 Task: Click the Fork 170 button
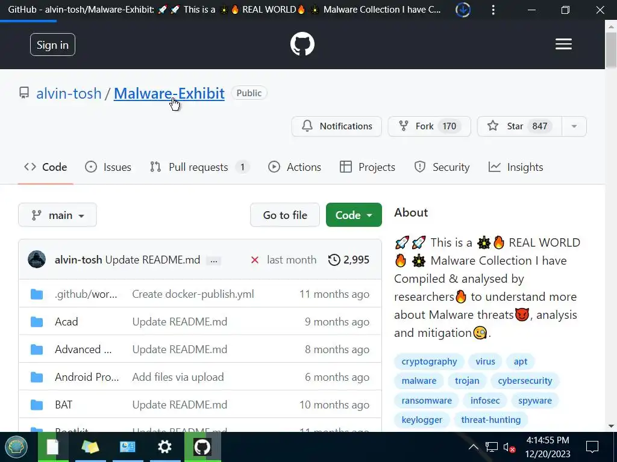click(429, 126)
